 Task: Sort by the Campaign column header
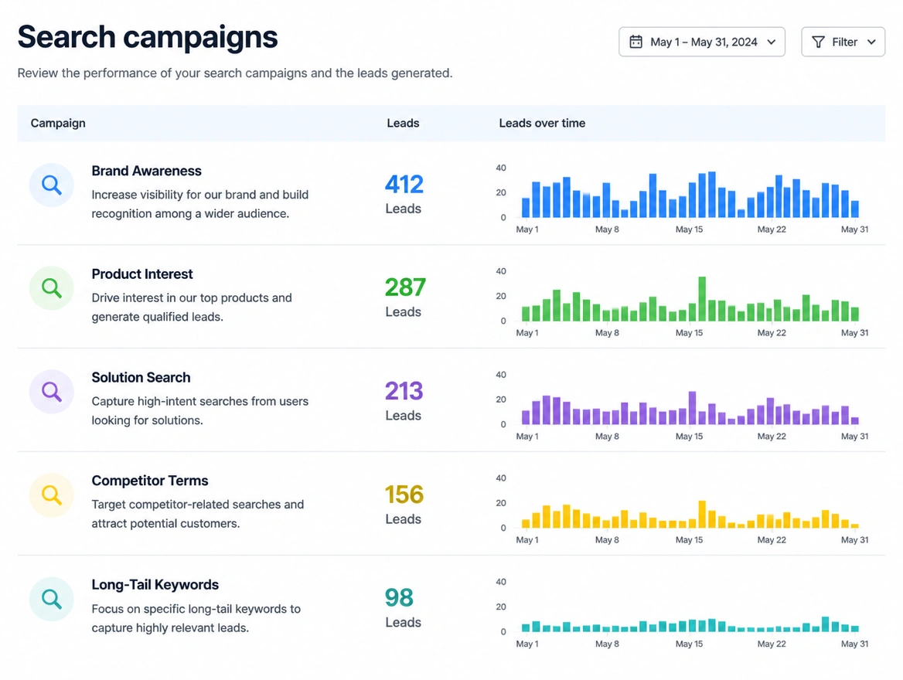click(58, 123)
